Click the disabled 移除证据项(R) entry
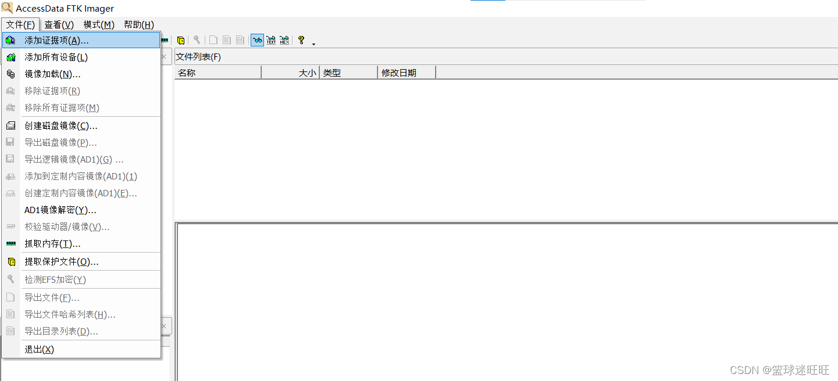 [x=81, y=91]
